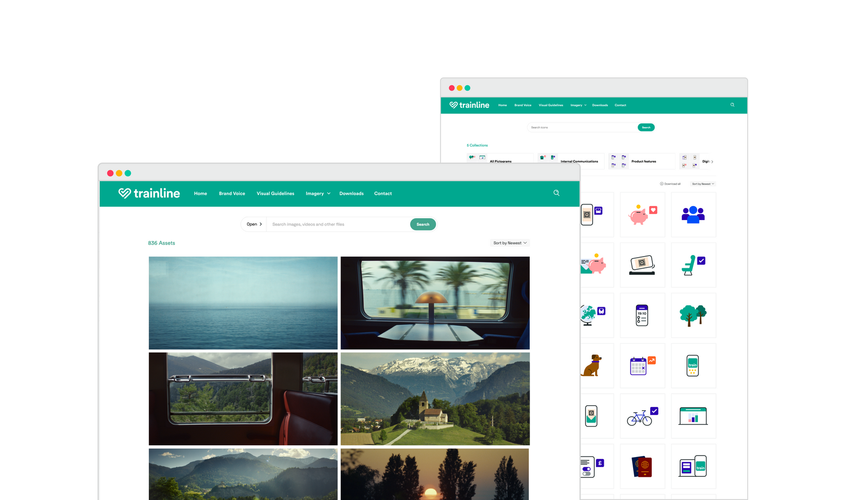Open Visual Guidelines in the front window nav

276,193
